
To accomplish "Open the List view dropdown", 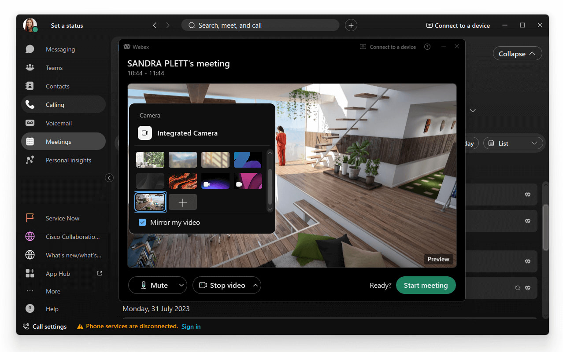I will 513,143.
